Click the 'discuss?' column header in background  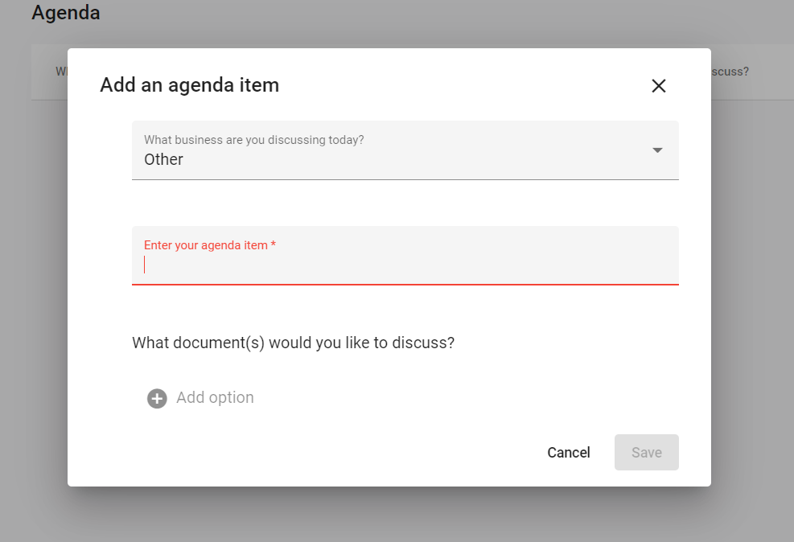pos(730,72)
